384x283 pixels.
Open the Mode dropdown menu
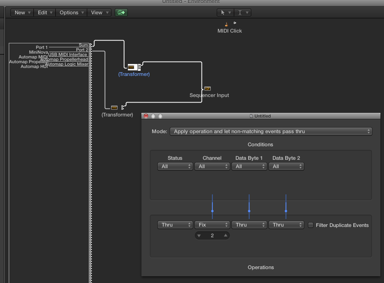tap(270, 131)
